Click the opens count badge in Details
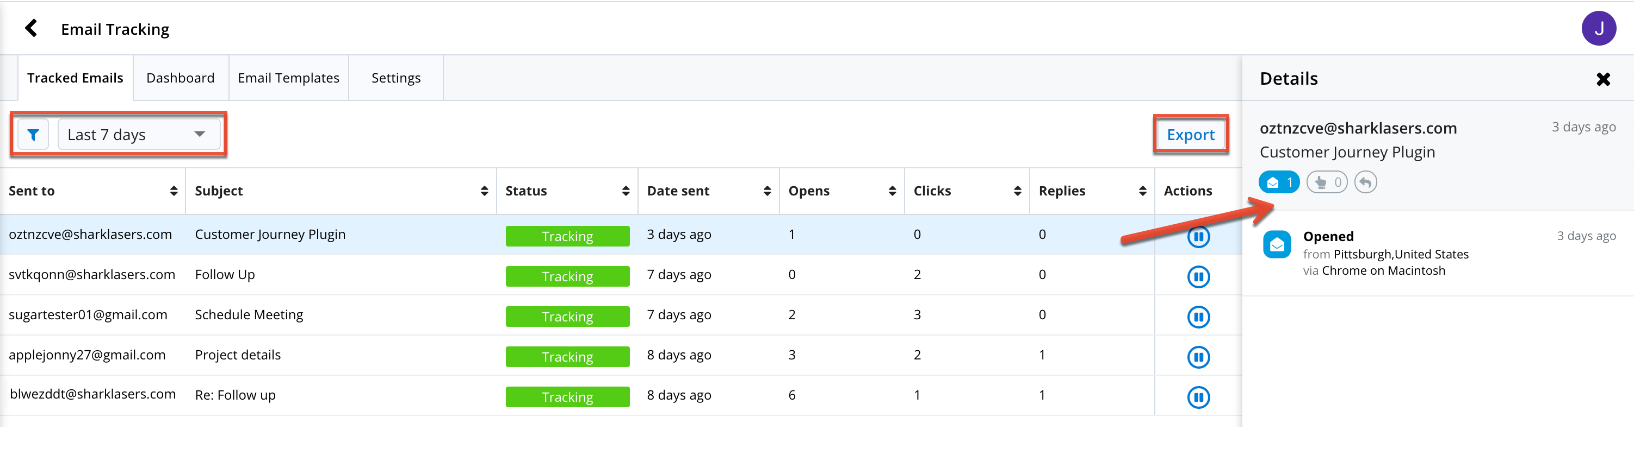 [x=1279, y=183]
